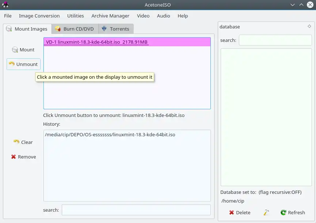Image resolution: width=316 pixels, height=223 pixels.
Task: Open the Utilities menu
Action: 76,16
